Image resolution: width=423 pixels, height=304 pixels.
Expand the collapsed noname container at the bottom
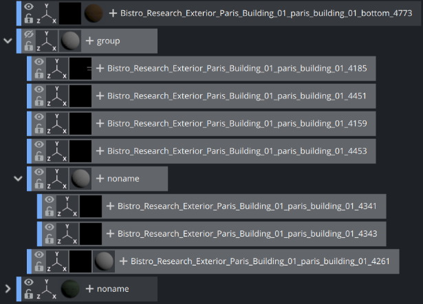8,288
